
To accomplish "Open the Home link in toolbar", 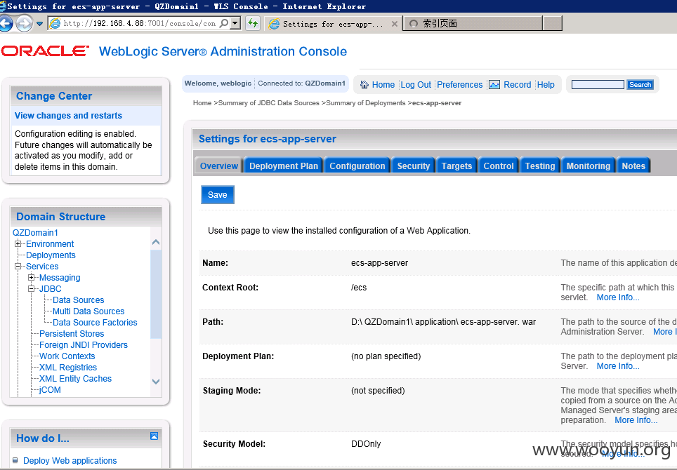I will click(383, 84).
